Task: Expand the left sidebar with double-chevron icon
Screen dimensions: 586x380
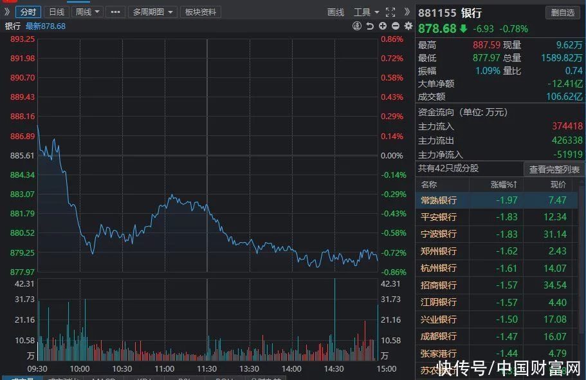Action: coord(7,12)
